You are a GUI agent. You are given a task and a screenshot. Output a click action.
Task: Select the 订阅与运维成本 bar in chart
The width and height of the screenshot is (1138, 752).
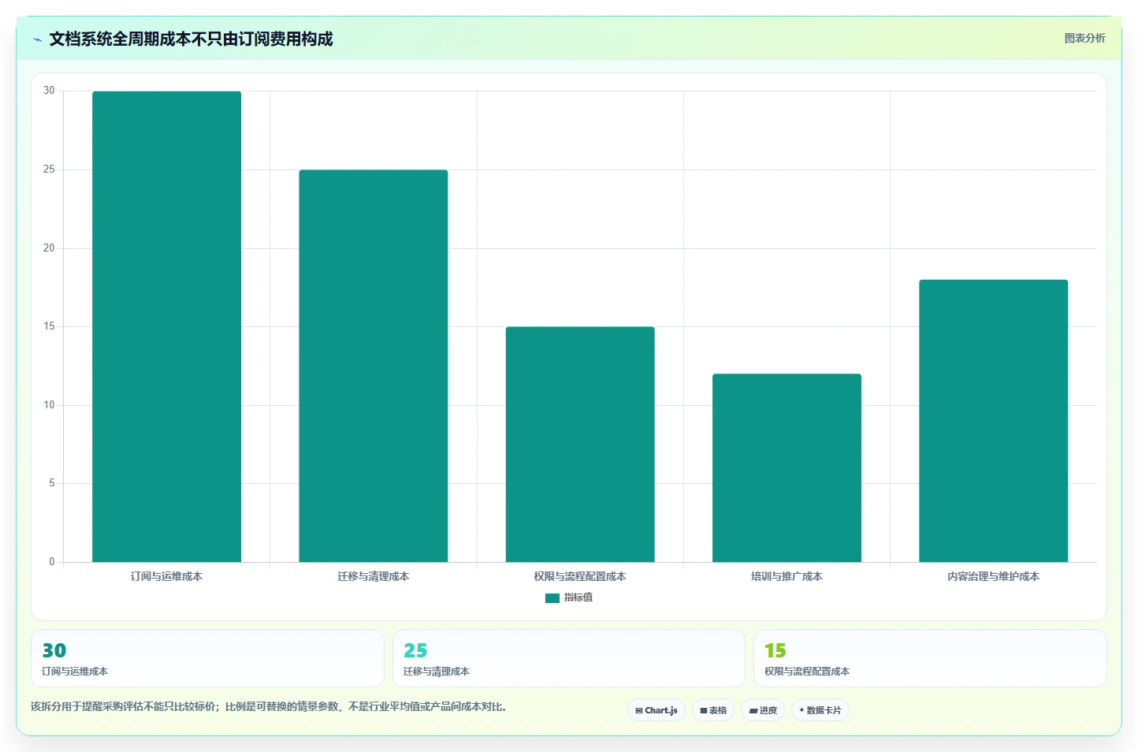[x=166, y=326]
